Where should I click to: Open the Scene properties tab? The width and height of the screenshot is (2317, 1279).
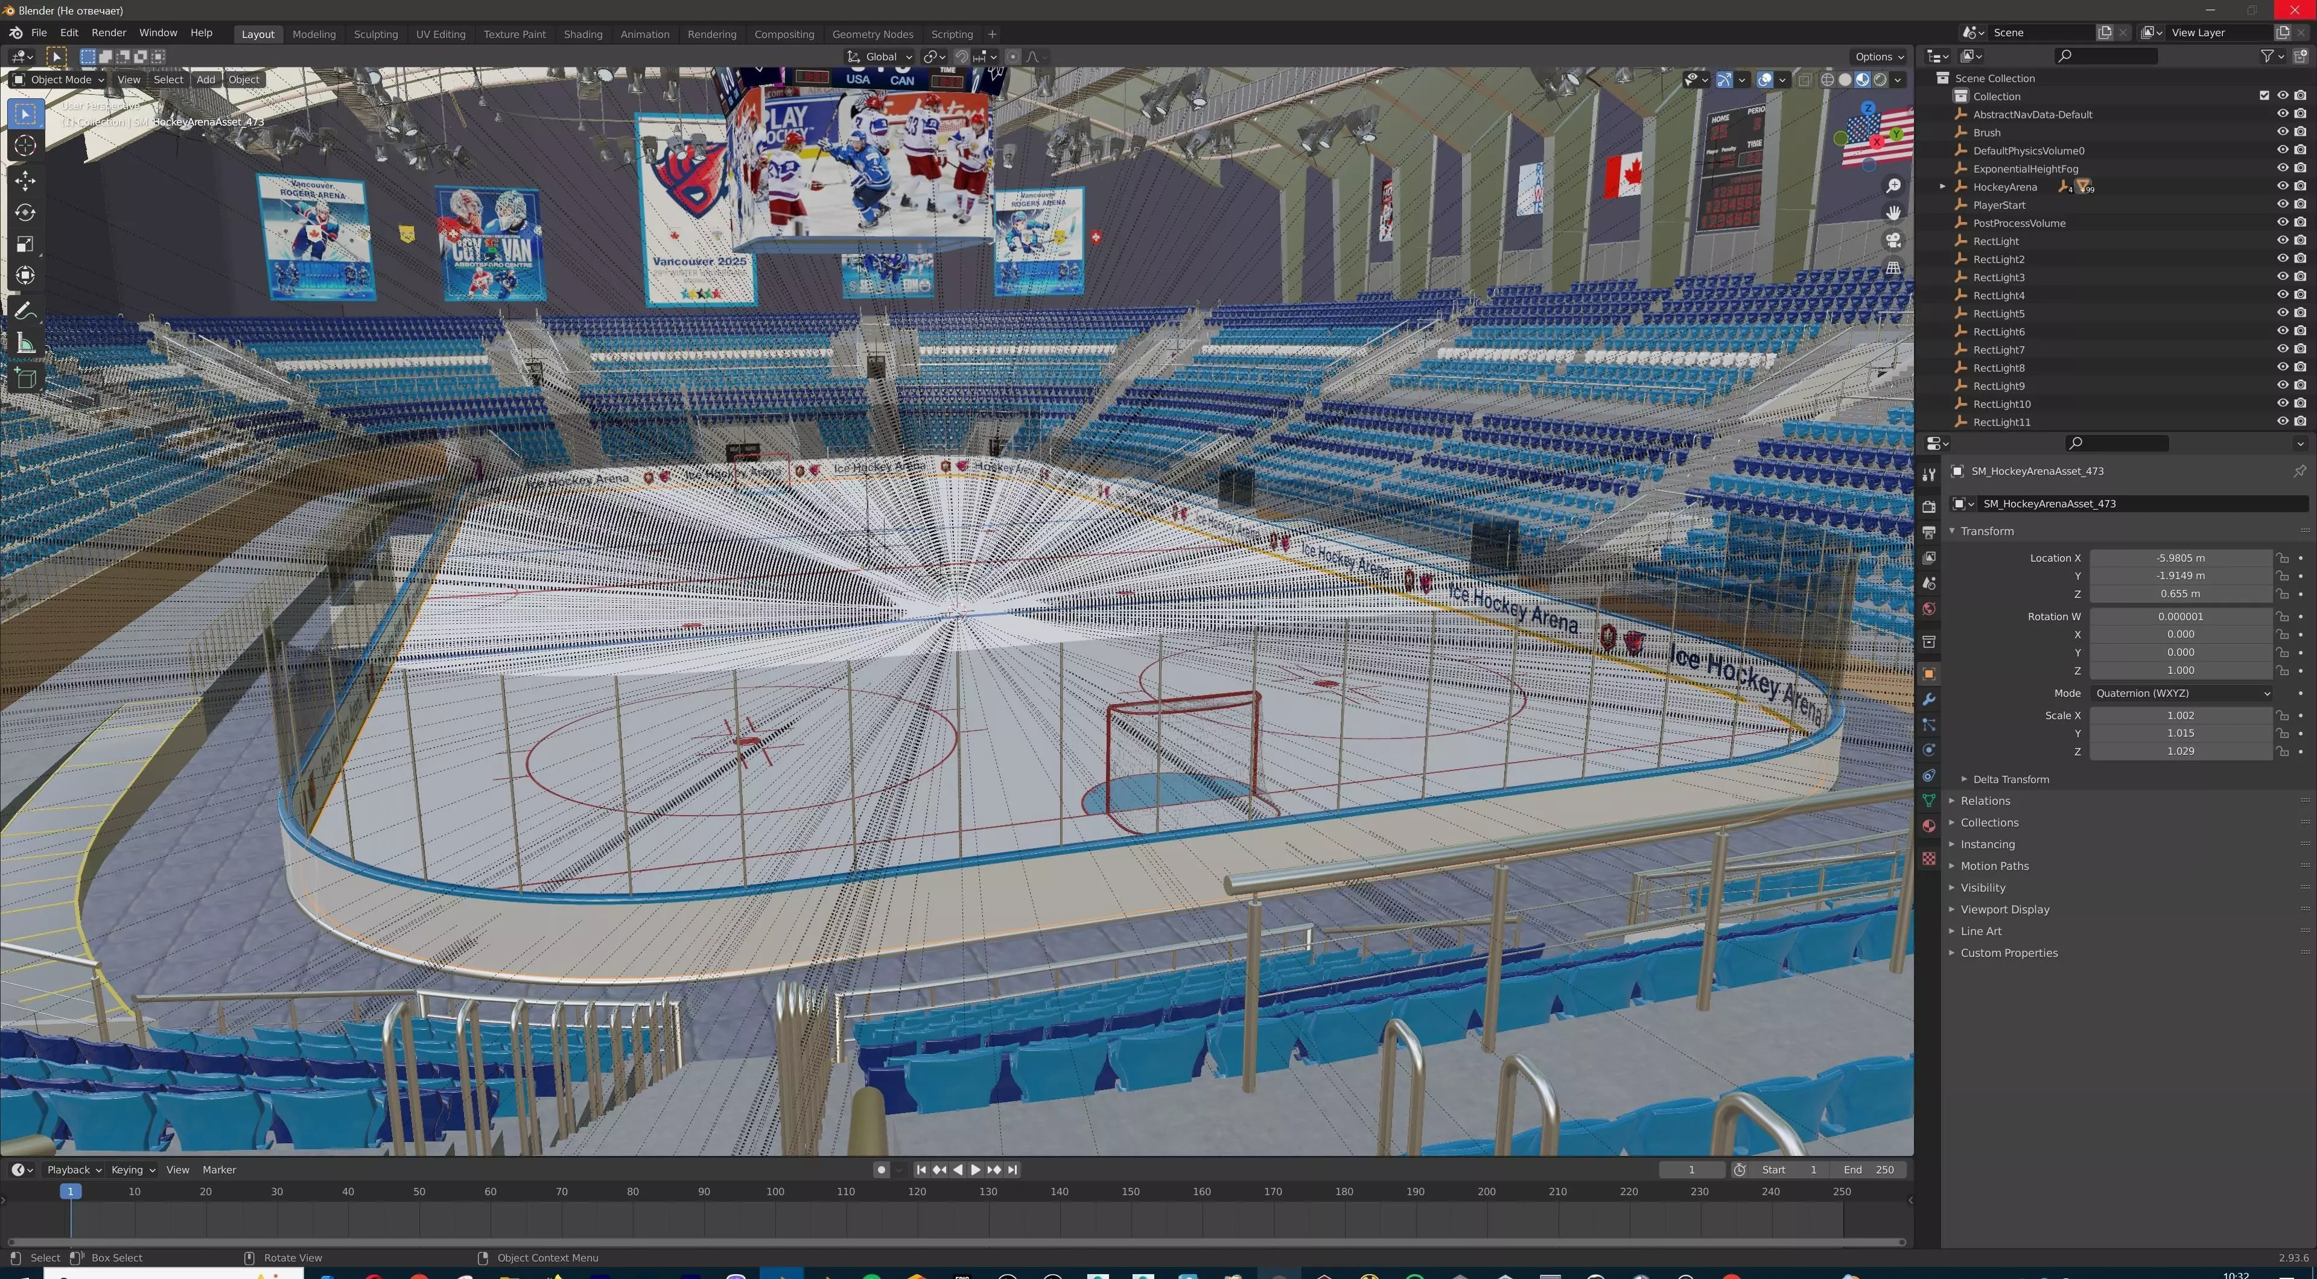1928,583
